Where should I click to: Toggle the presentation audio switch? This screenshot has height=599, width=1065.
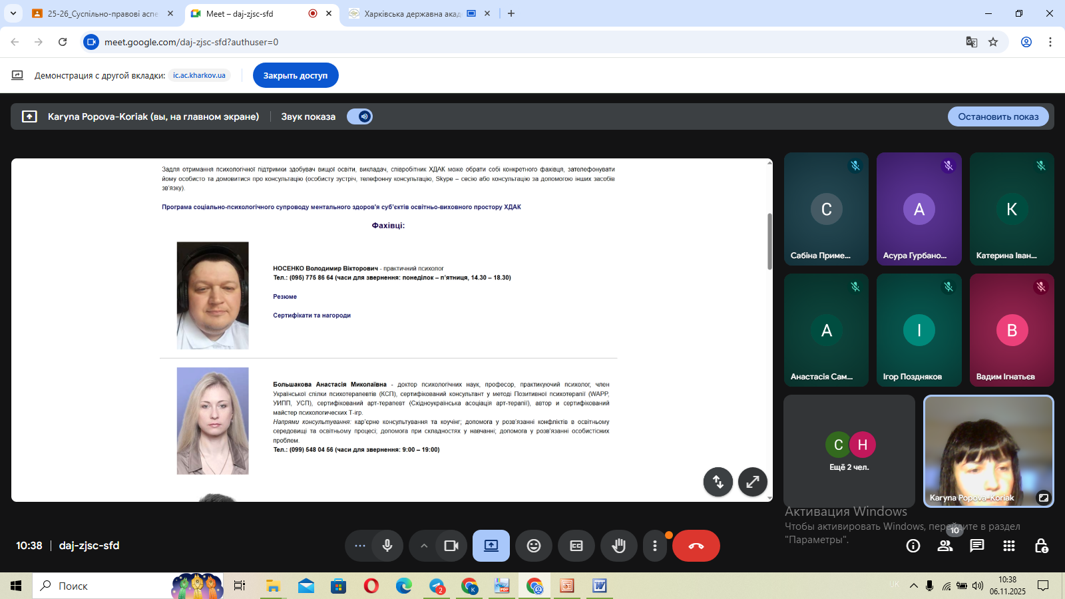(x=359, y=116)
